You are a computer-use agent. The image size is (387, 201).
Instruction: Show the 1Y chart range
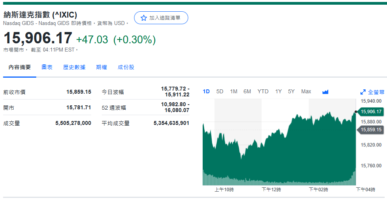point(278,91)
